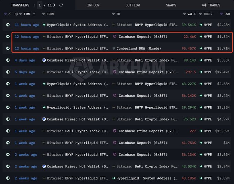Click the page number 1 field

pyautogui.click(x=40, y=5)
